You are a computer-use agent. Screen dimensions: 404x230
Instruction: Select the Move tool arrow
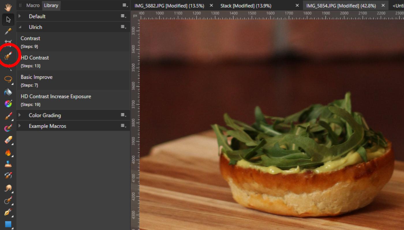pyautogui.click(x=8, y=20)
